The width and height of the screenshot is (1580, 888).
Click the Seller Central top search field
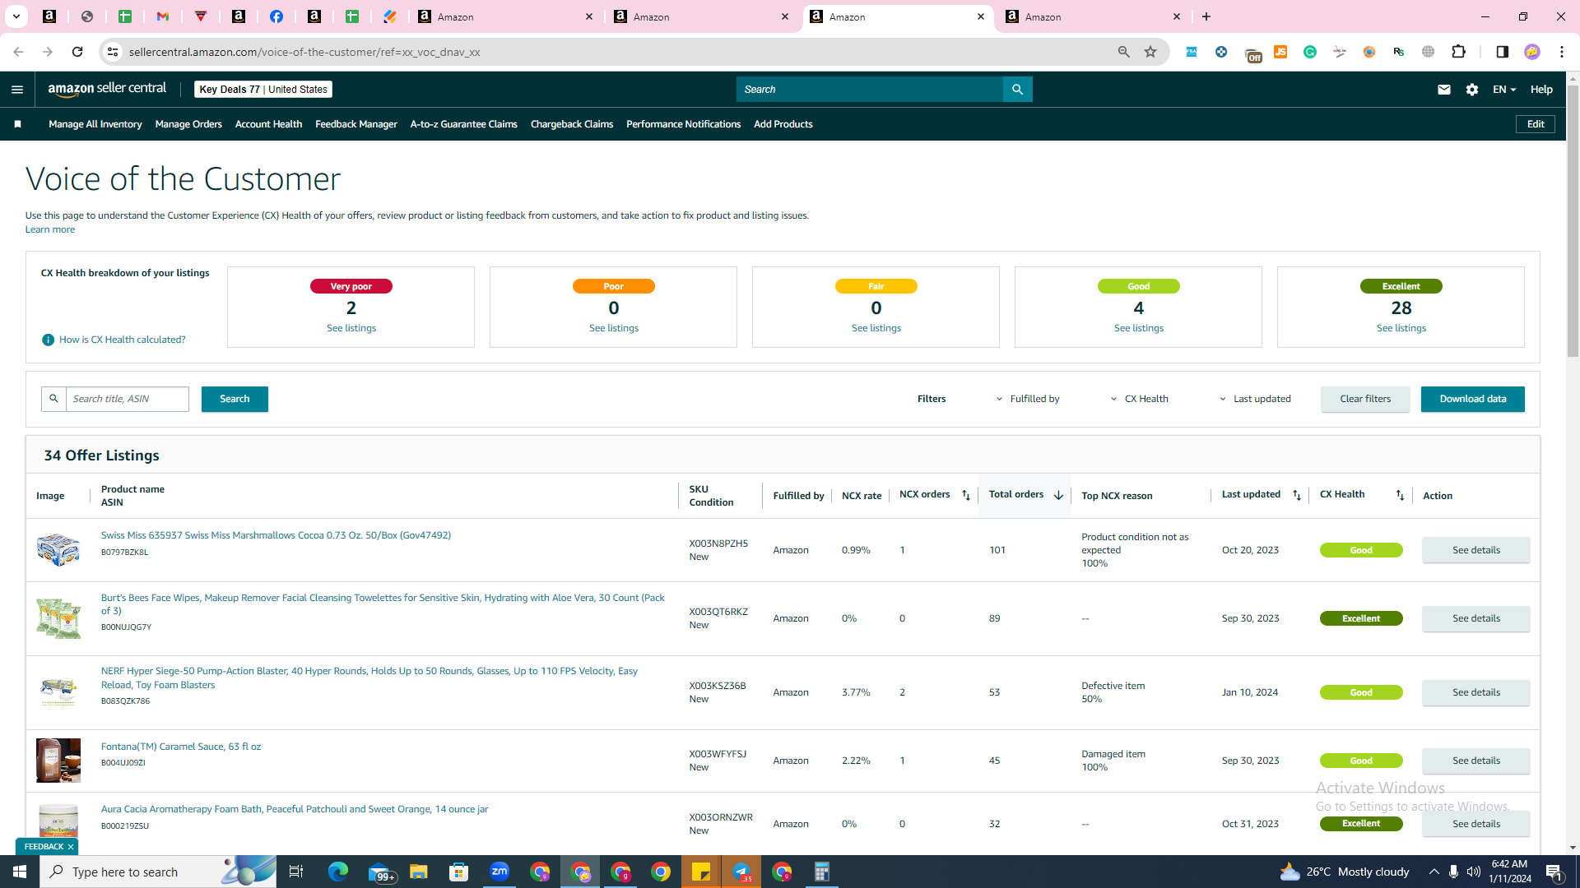pos(870,90)
